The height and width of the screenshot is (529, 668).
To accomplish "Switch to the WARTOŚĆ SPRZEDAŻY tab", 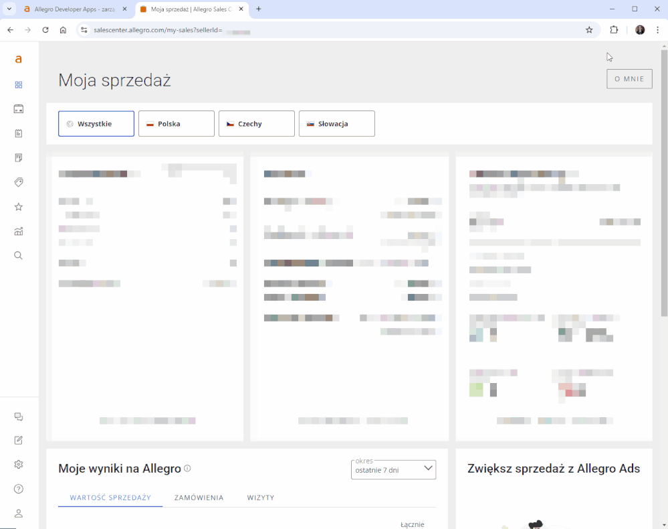I will 110,498.
